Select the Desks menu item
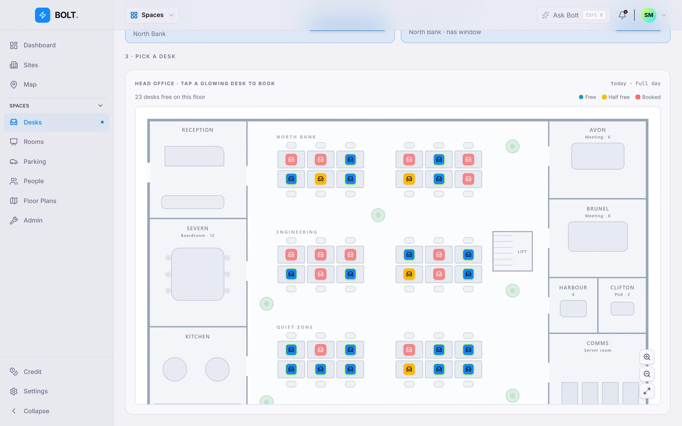Viewport: 682px width, 426px height. coord(57,122)
